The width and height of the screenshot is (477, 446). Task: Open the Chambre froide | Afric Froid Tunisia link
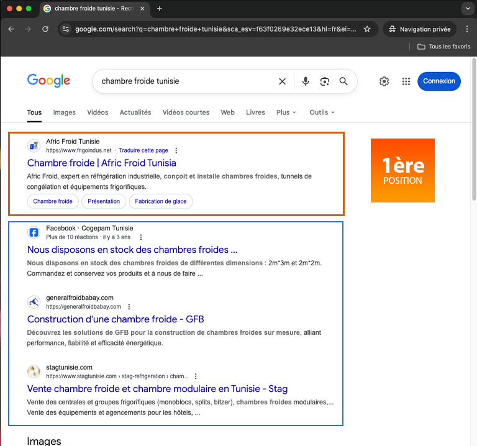(102, 163)
